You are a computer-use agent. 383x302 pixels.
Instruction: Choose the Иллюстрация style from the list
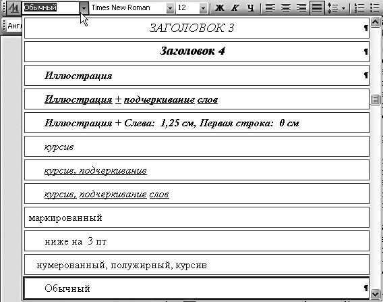(197, 75)
